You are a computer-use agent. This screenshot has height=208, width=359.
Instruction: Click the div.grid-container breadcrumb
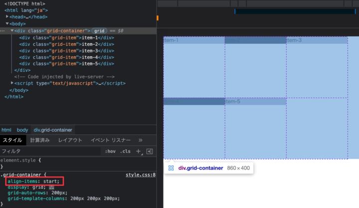point(53,130)
